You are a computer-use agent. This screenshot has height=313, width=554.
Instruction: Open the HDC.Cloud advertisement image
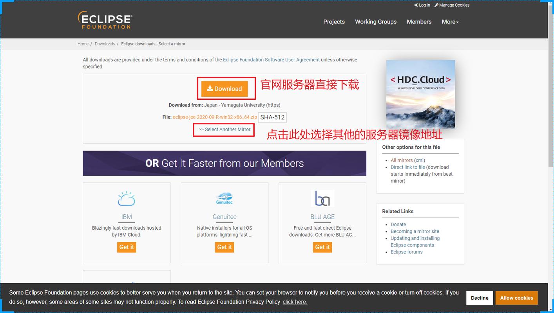(x=420, y=94)
